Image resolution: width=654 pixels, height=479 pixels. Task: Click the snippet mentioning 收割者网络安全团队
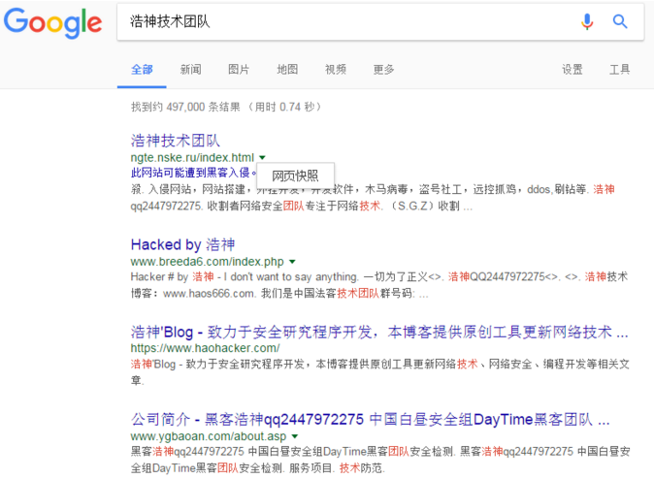[373, 198]
